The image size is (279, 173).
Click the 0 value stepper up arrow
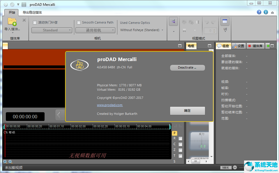pos(214,29)
